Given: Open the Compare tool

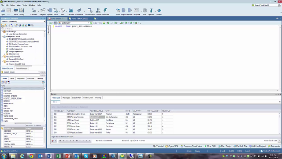Looking at the screenshot, I should 136,12.
